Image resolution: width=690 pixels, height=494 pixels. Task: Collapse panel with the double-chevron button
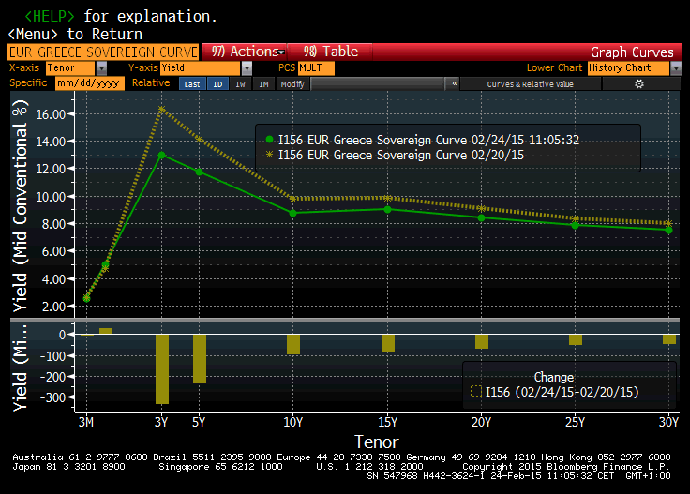tap(454, 83)
